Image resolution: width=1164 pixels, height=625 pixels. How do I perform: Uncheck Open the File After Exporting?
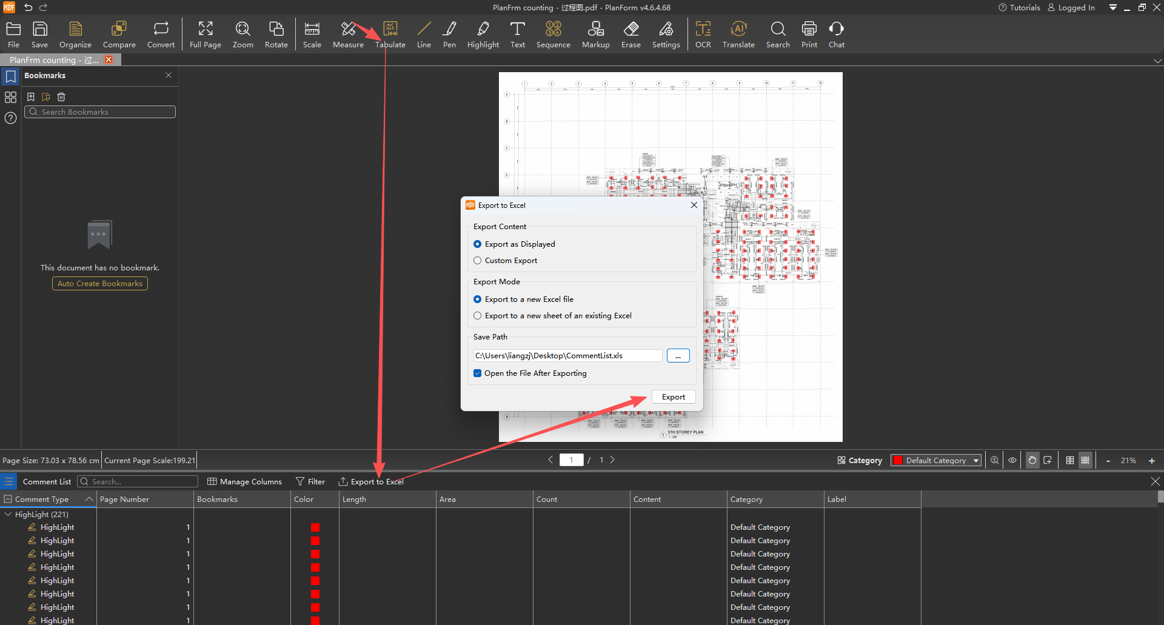[478, 373]
